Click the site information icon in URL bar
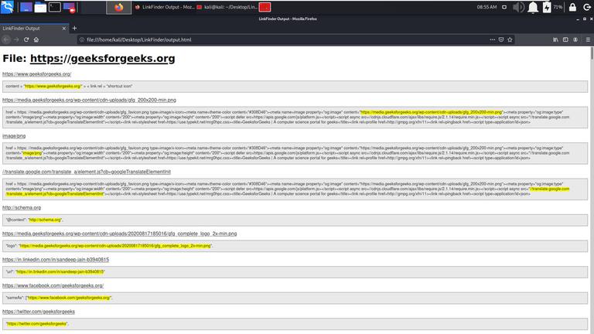The height and width of the screenshot is (334, 594). 81,39
